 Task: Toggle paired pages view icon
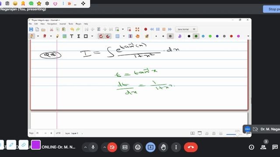[192, 133]
